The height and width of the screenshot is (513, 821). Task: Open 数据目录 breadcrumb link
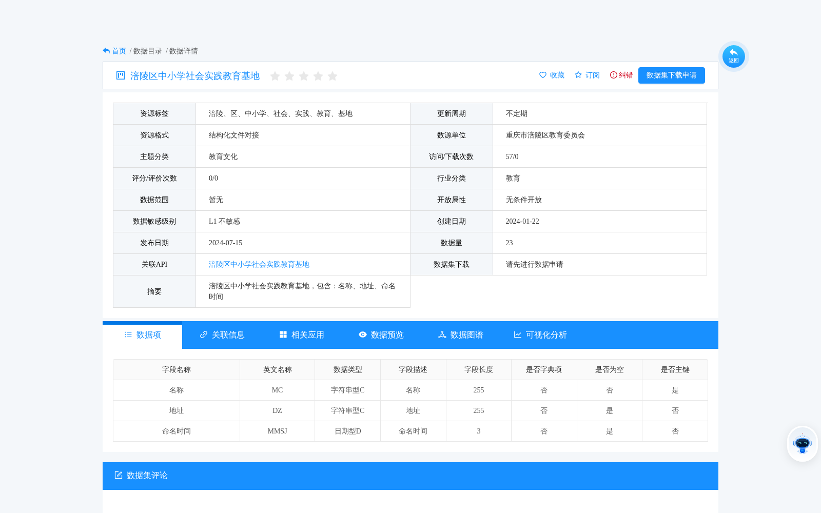148,51
